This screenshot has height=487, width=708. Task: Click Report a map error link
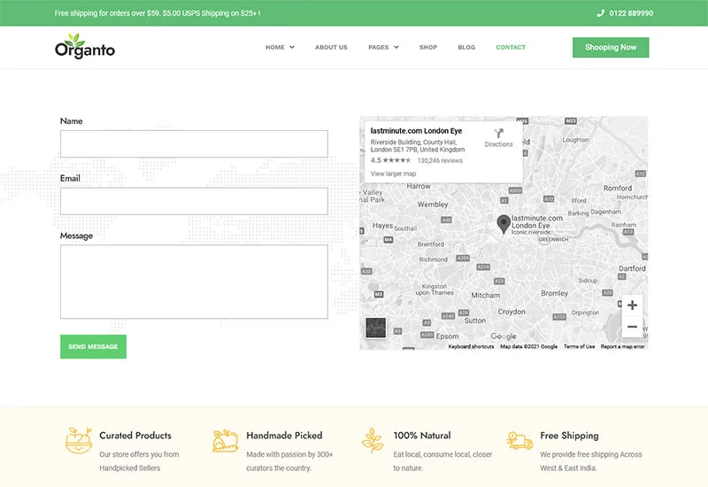622,346
